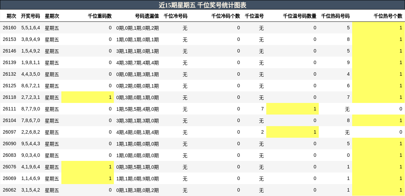Click winning numbers 1,5,4,9,2

[x=31, y=51]
